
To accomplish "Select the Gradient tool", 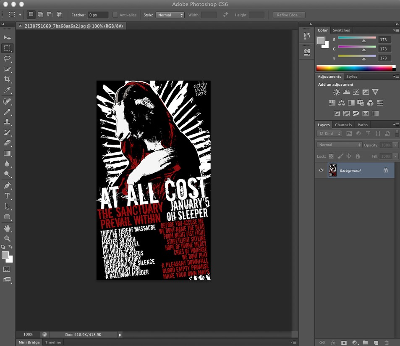I will pos(7,153).
